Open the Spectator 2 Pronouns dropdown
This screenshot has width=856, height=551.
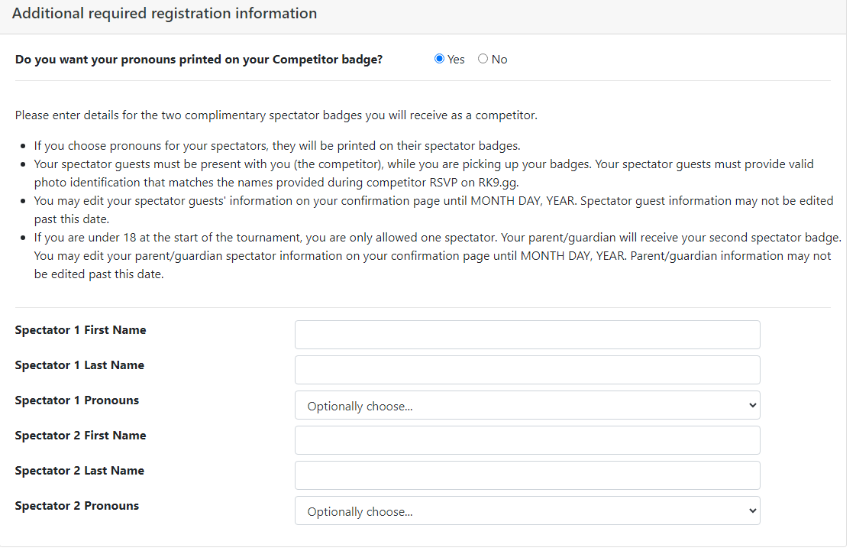click(x=528, y=510)
